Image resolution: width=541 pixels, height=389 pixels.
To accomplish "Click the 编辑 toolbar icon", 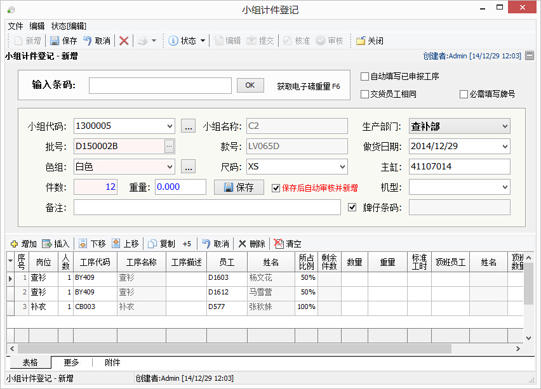I will (x=218, y=41).
